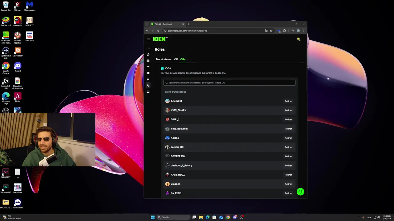Remove Adem133 with Retirer button
This screenshot has height=221, width=394.
[x=288, y=101]
